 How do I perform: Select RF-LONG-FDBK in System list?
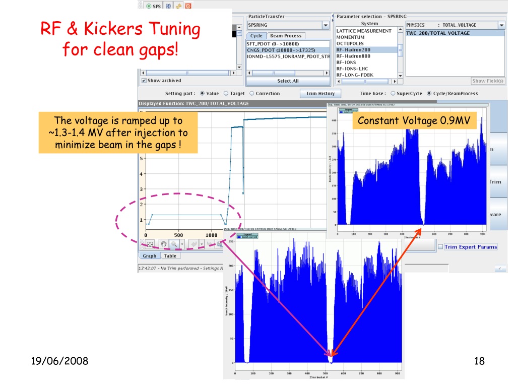point(366,75)
